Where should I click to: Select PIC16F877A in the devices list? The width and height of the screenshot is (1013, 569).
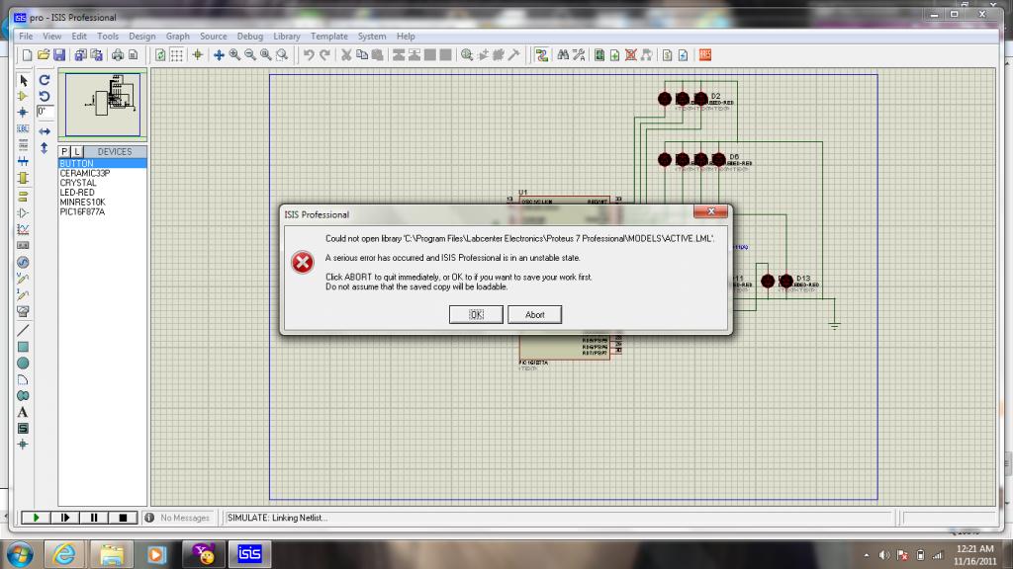[x=83, y=212]
